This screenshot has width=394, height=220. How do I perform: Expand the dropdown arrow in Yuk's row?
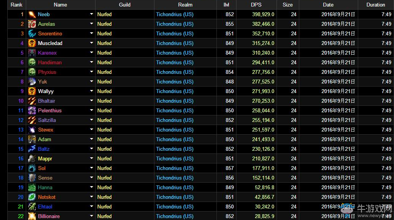[x=91, y=81]
